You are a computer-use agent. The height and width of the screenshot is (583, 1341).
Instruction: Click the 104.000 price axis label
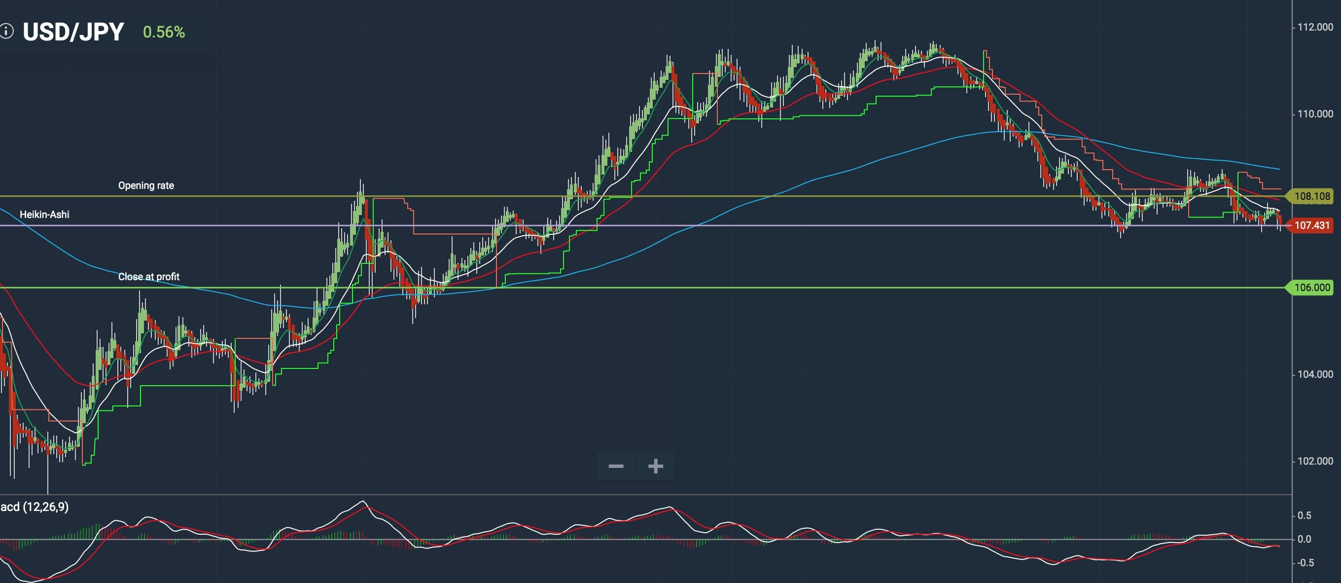1315,374
